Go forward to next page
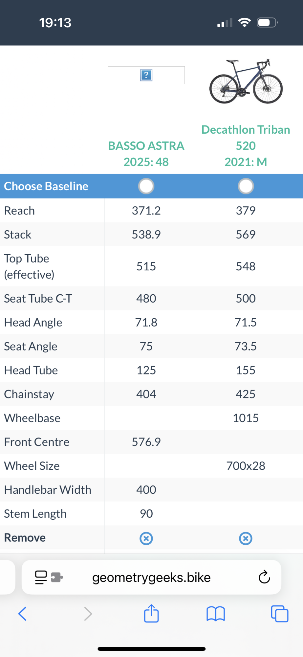 click(x=88, y=613)
